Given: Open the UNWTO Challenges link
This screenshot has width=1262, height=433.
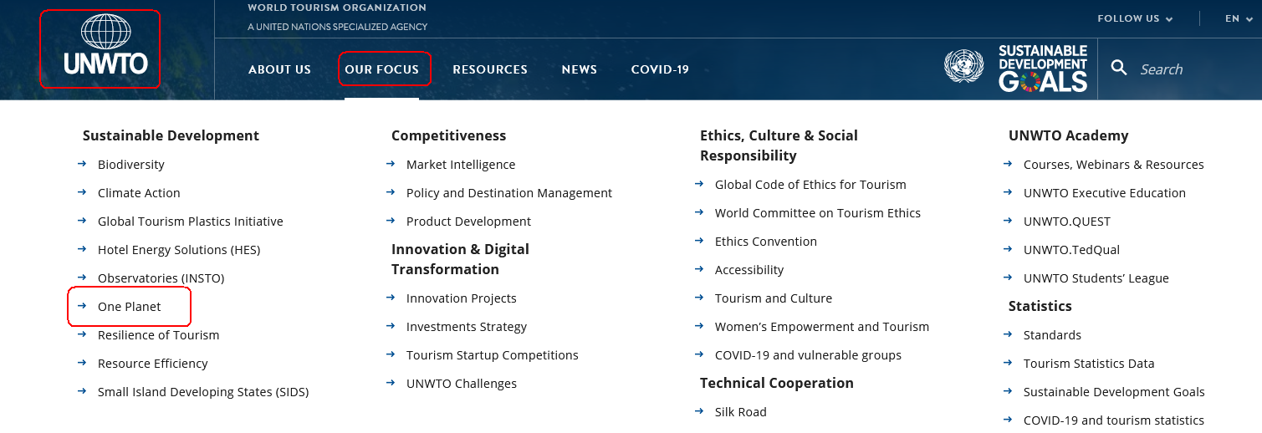Looking at the screenshot, I should point(462,384).
